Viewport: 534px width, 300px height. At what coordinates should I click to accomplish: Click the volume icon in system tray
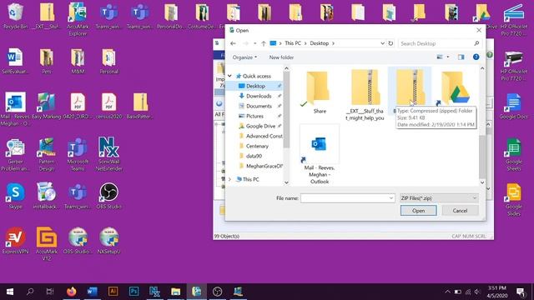click(x=477, y=292)
